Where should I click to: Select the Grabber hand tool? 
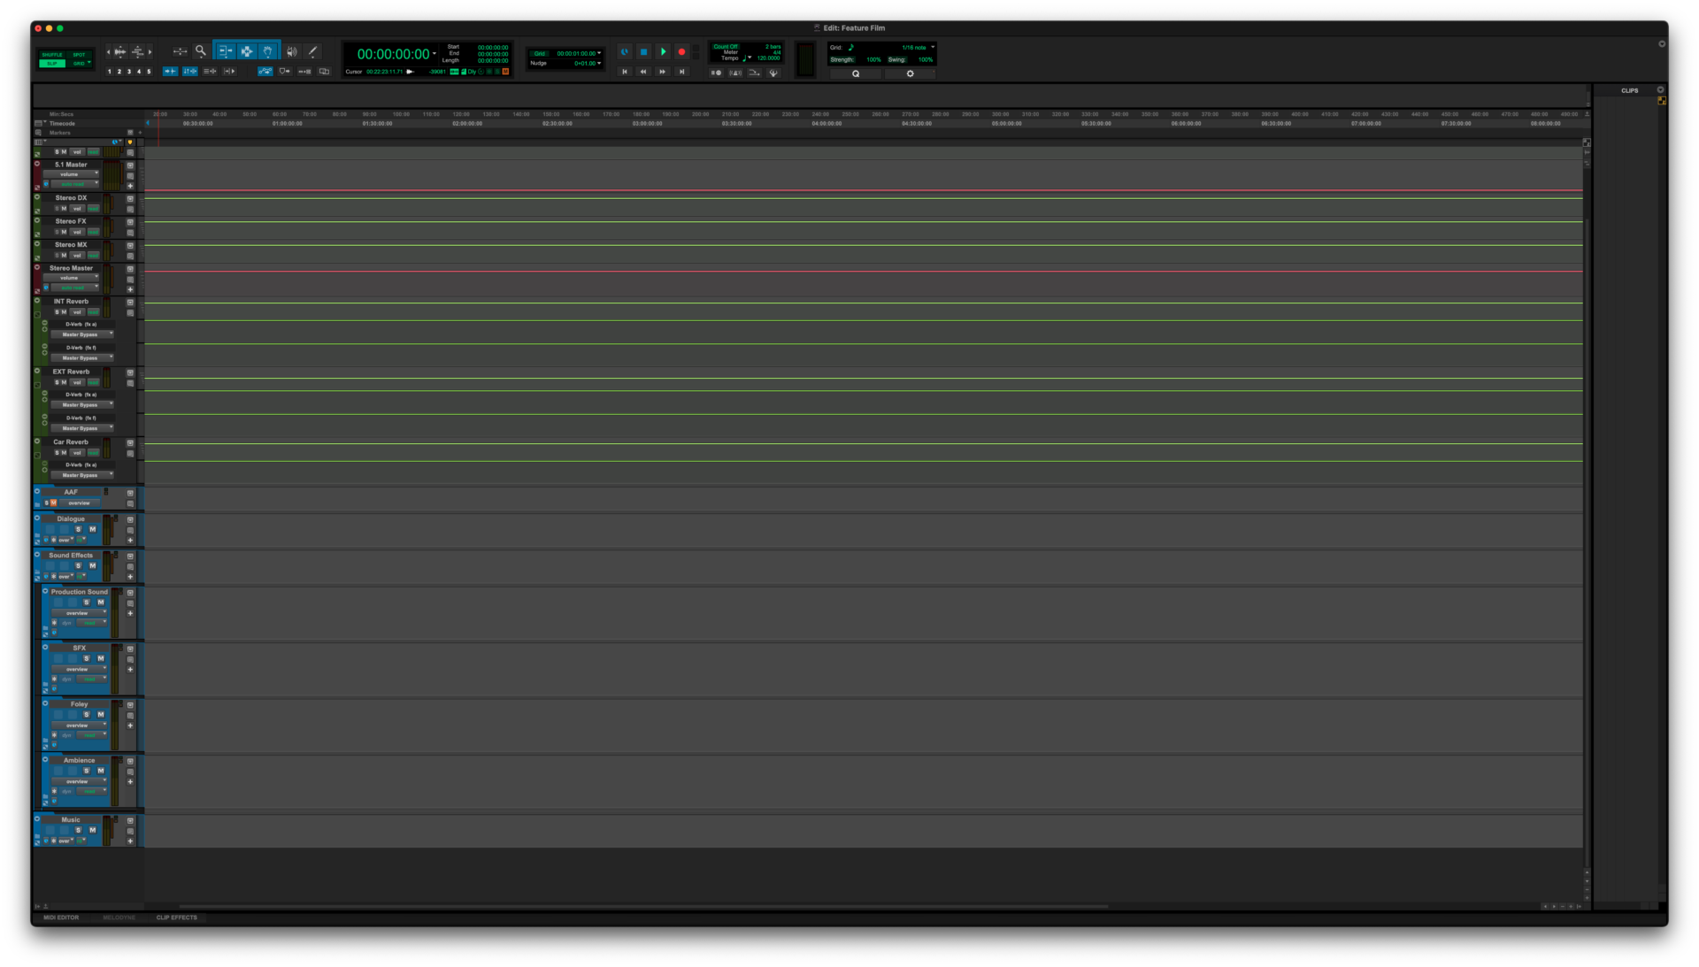268,51
